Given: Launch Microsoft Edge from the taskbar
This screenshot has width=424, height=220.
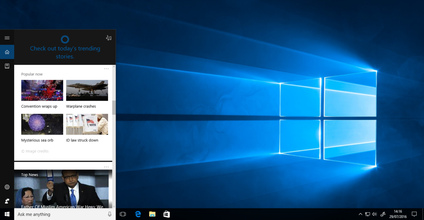Looking at the screenshot, I should click(137, 214).
